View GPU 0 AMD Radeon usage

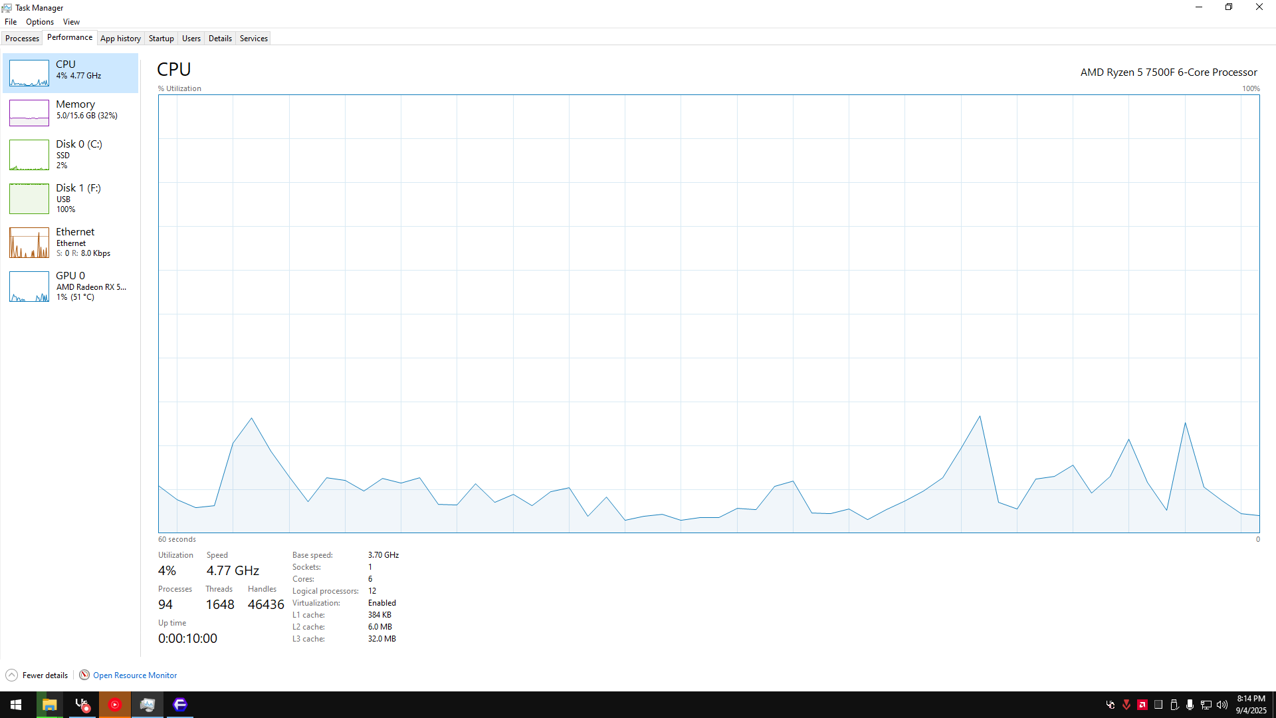(70, 287)
